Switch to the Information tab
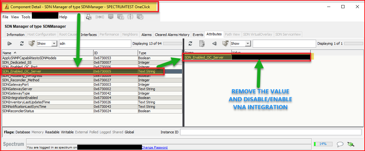 coord(15,34)
